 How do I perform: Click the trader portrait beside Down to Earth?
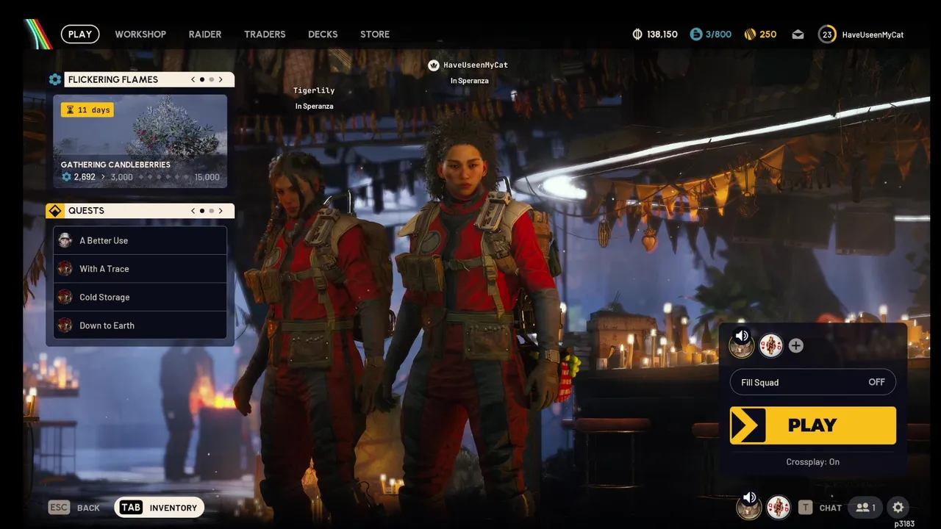tap(65, 325)
